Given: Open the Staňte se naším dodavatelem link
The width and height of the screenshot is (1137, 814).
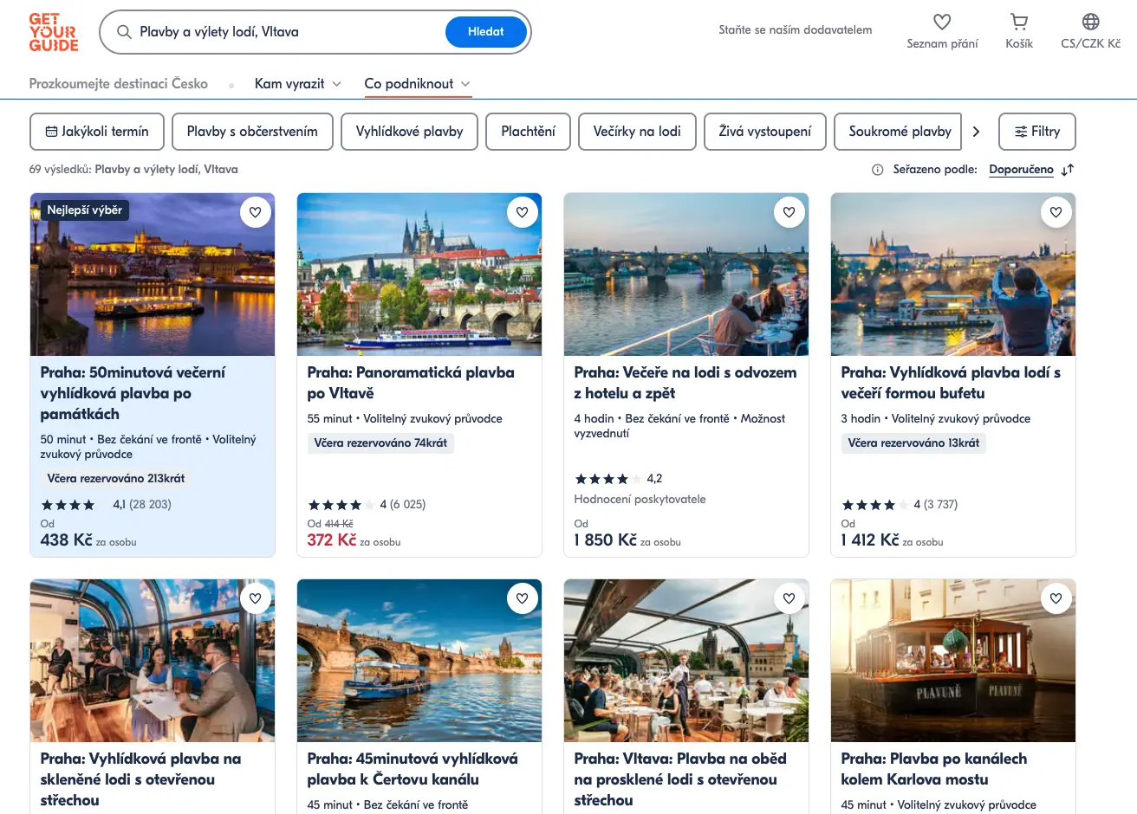Looking at the screenshot, I should point(795,29).
